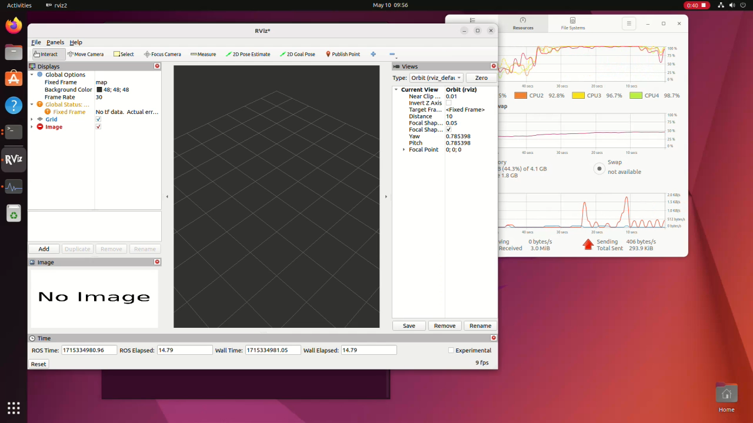Pick the Measure tool
This screenshot has width=753, height=423.
pos(203,54)
